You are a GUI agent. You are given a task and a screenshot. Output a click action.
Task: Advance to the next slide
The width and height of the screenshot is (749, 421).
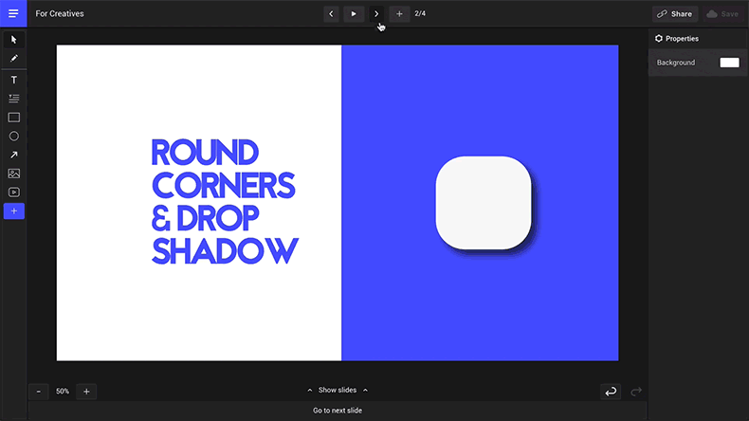tap(376, 14)
